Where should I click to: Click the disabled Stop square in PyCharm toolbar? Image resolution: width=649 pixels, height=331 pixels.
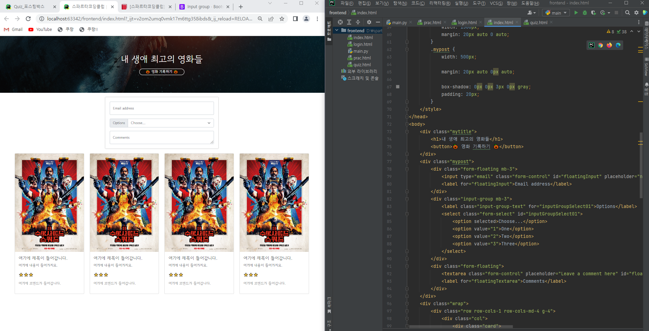[x=616, y=13]
